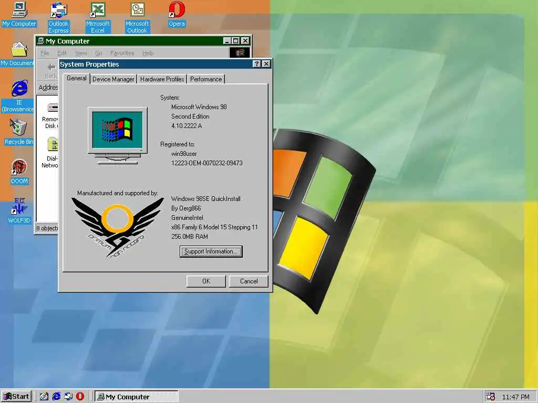Click the Support Information button
538x403 pixels.
coord(211,251)
